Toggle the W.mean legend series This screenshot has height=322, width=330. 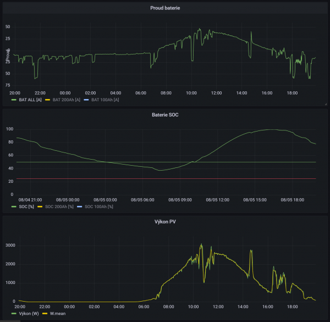[x=58, y=314]
